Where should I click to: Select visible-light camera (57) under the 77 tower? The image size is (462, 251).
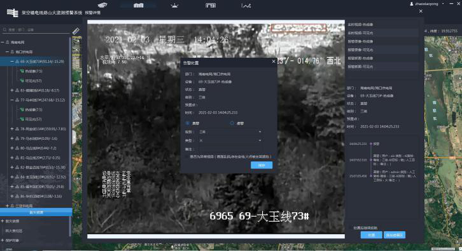pos(31,119)
